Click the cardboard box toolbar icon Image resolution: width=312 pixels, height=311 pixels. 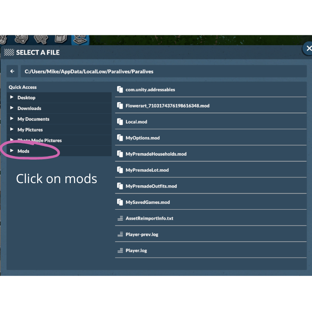click(61, 39)
